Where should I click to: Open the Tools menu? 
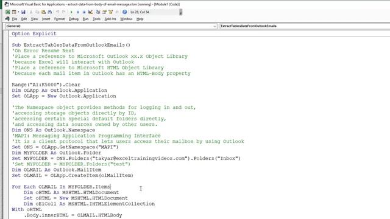coord(96,19)
